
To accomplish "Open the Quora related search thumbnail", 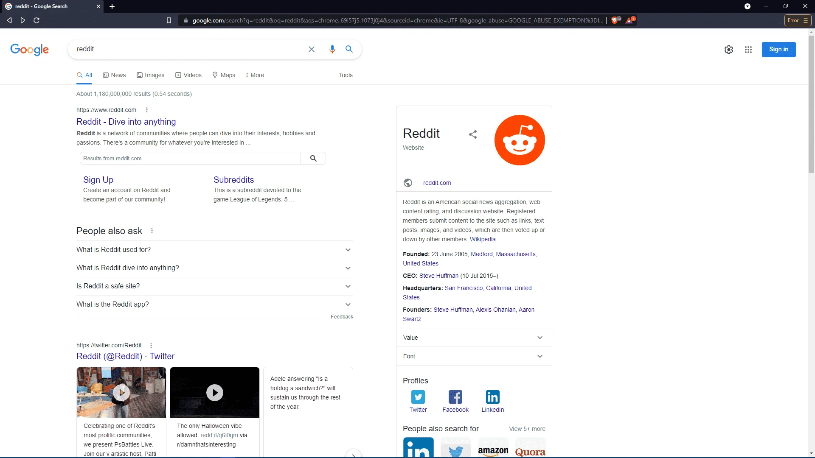I will pos(530,447).
